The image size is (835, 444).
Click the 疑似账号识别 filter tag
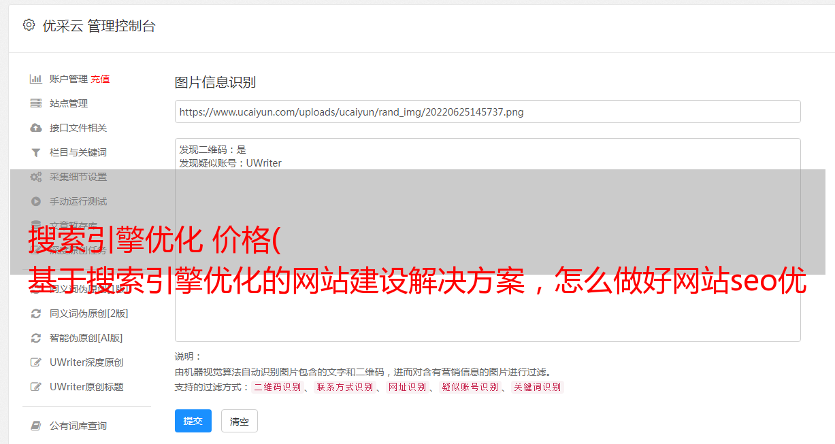[x=470, y=387]
